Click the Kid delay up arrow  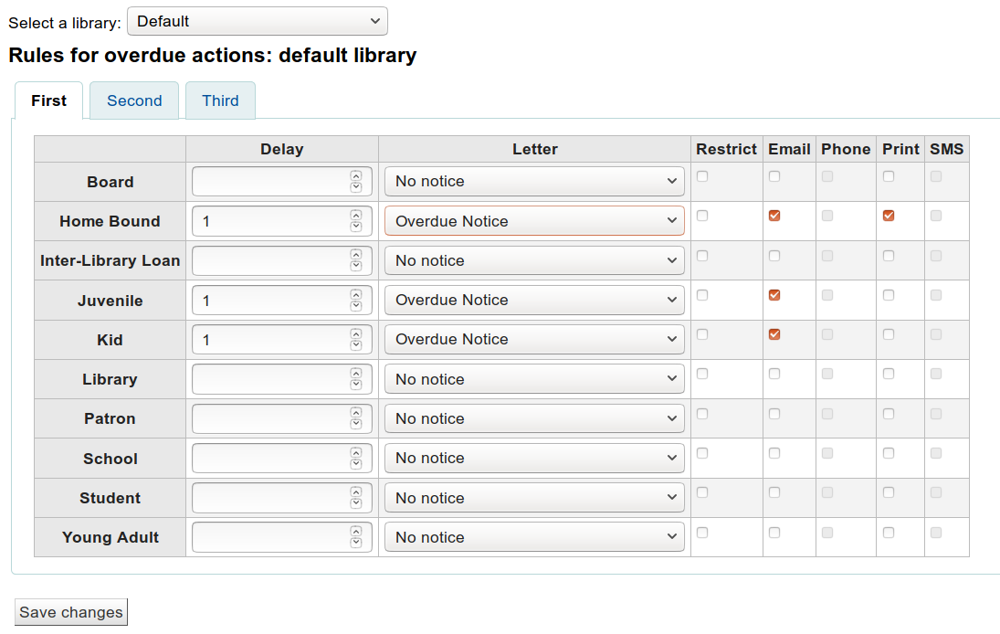click(x=356, y=334)
